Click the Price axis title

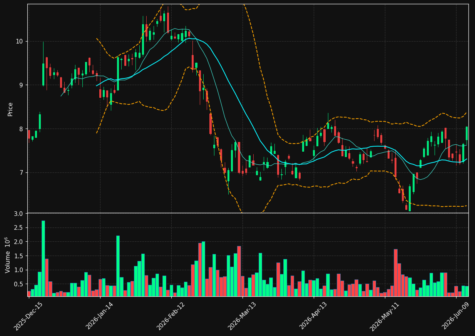(x=10, y=109)
